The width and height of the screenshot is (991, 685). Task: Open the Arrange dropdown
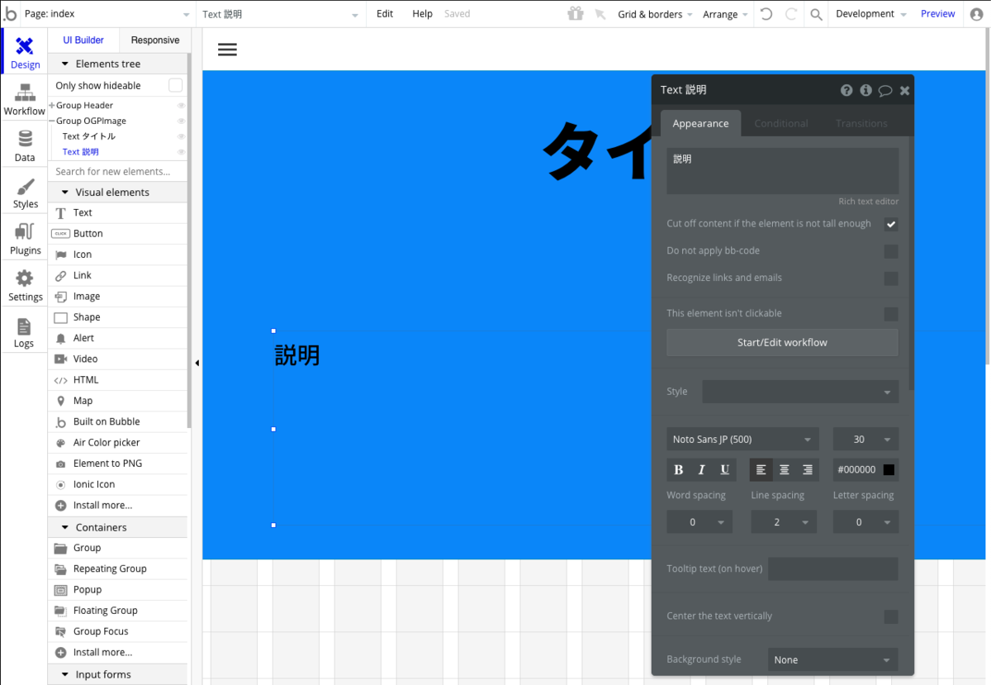(725, 14)
